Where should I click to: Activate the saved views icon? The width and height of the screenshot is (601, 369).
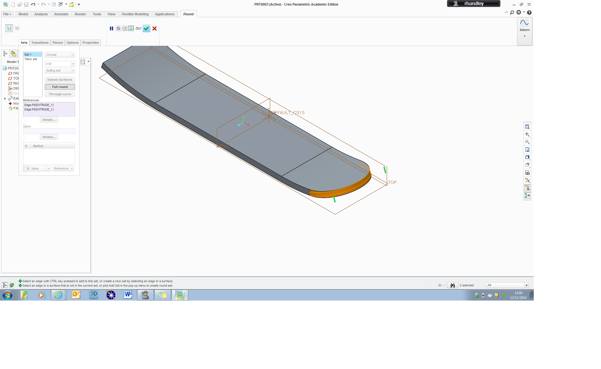click(527, 157)
